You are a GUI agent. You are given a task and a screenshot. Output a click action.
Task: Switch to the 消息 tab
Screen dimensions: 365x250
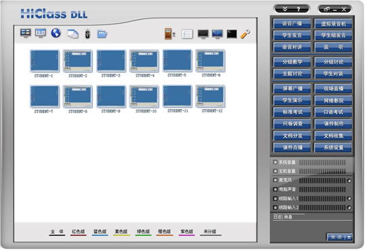(x=288, y=217)
